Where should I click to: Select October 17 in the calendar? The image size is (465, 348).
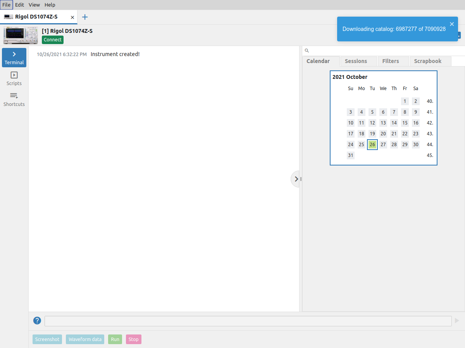(351, 134)
